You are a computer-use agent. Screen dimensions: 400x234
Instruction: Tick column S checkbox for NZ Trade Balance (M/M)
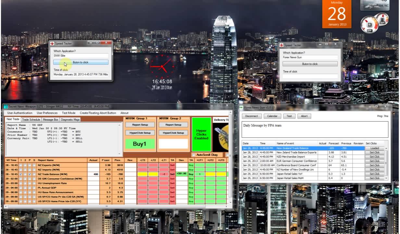(x=34, y=174)
